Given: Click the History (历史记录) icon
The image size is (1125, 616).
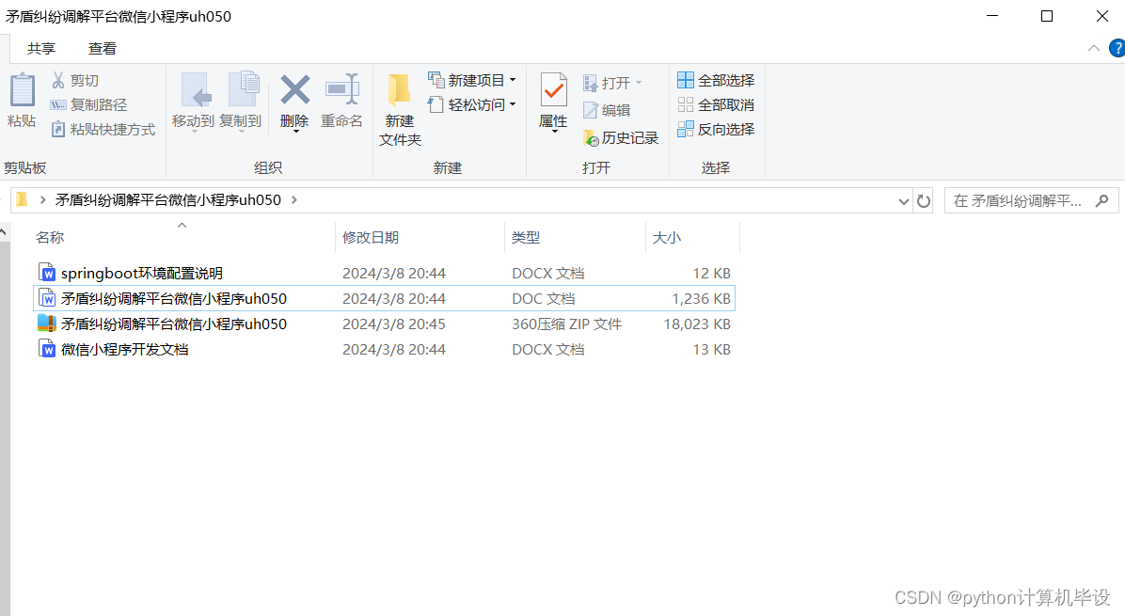Looking at the screenshot, I should tap(591, 137).
